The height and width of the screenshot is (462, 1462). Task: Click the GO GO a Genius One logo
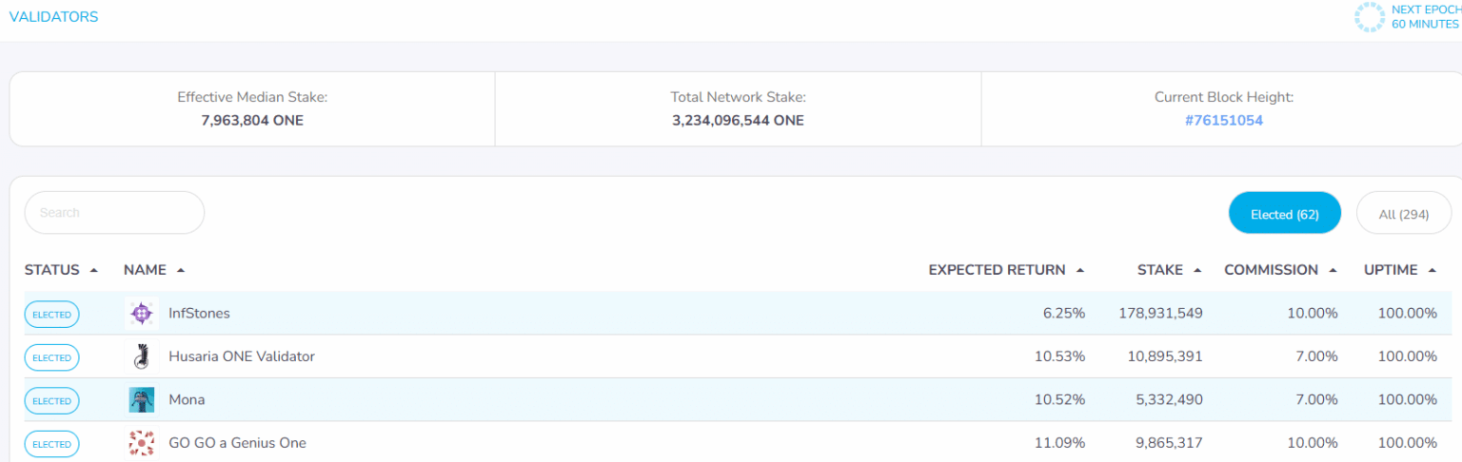tap(141, 443)
